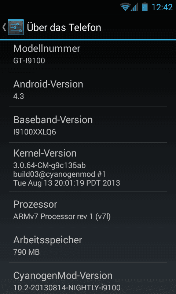The height and width of the screenshot is (294, 176).
Task: Tap the CyanogenMod-Version entry
Action: pos(88,279)
